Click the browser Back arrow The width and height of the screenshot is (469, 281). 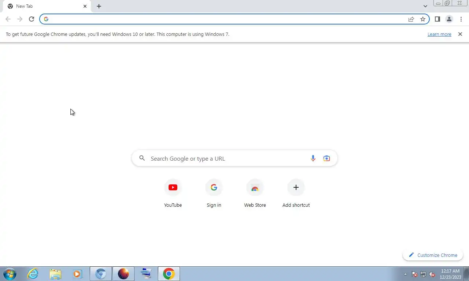[x=8, y=19]
